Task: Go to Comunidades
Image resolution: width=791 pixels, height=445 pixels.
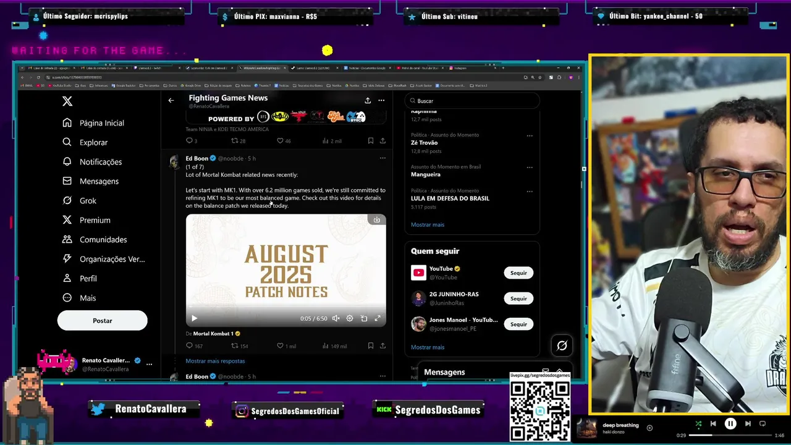Action: pyautogui.click(x=95, y=240)
